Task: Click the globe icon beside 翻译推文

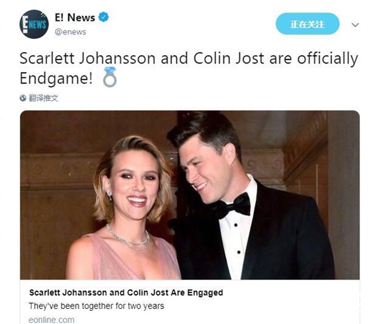Action: point(23,98)
